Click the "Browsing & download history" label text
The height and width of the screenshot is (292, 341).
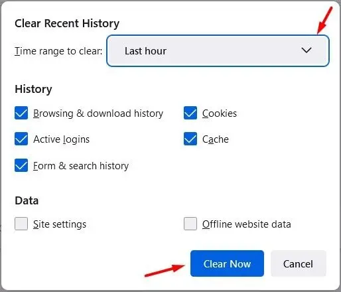[x=98, y=113]
